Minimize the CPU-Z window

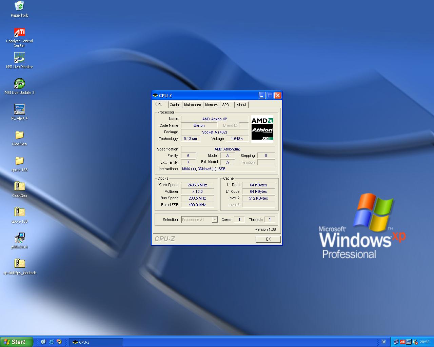pos(262,96)
